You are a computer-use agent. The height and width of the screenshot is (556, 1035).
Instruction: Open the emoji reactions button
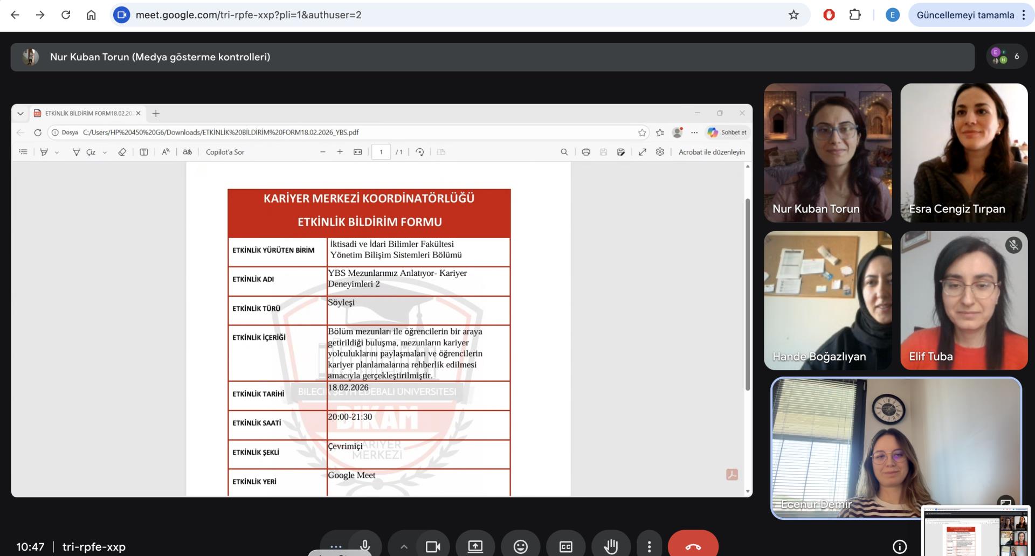point(520,547)
